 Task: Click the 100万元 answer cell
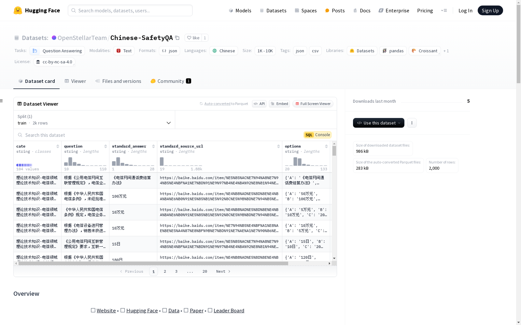(133, 196)
